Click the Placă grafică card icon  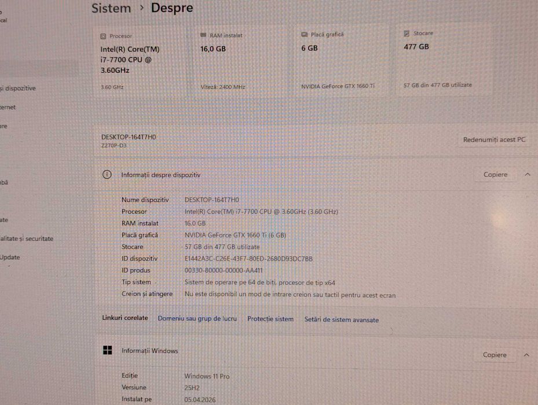pos(305,35)
